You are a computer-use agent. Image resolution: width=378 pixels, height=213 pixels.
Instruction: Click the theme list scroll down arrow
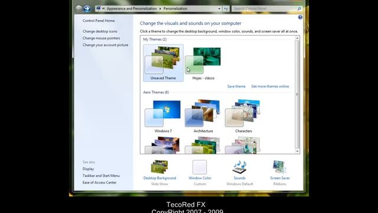pyautogui.click(x=297, y=151)
